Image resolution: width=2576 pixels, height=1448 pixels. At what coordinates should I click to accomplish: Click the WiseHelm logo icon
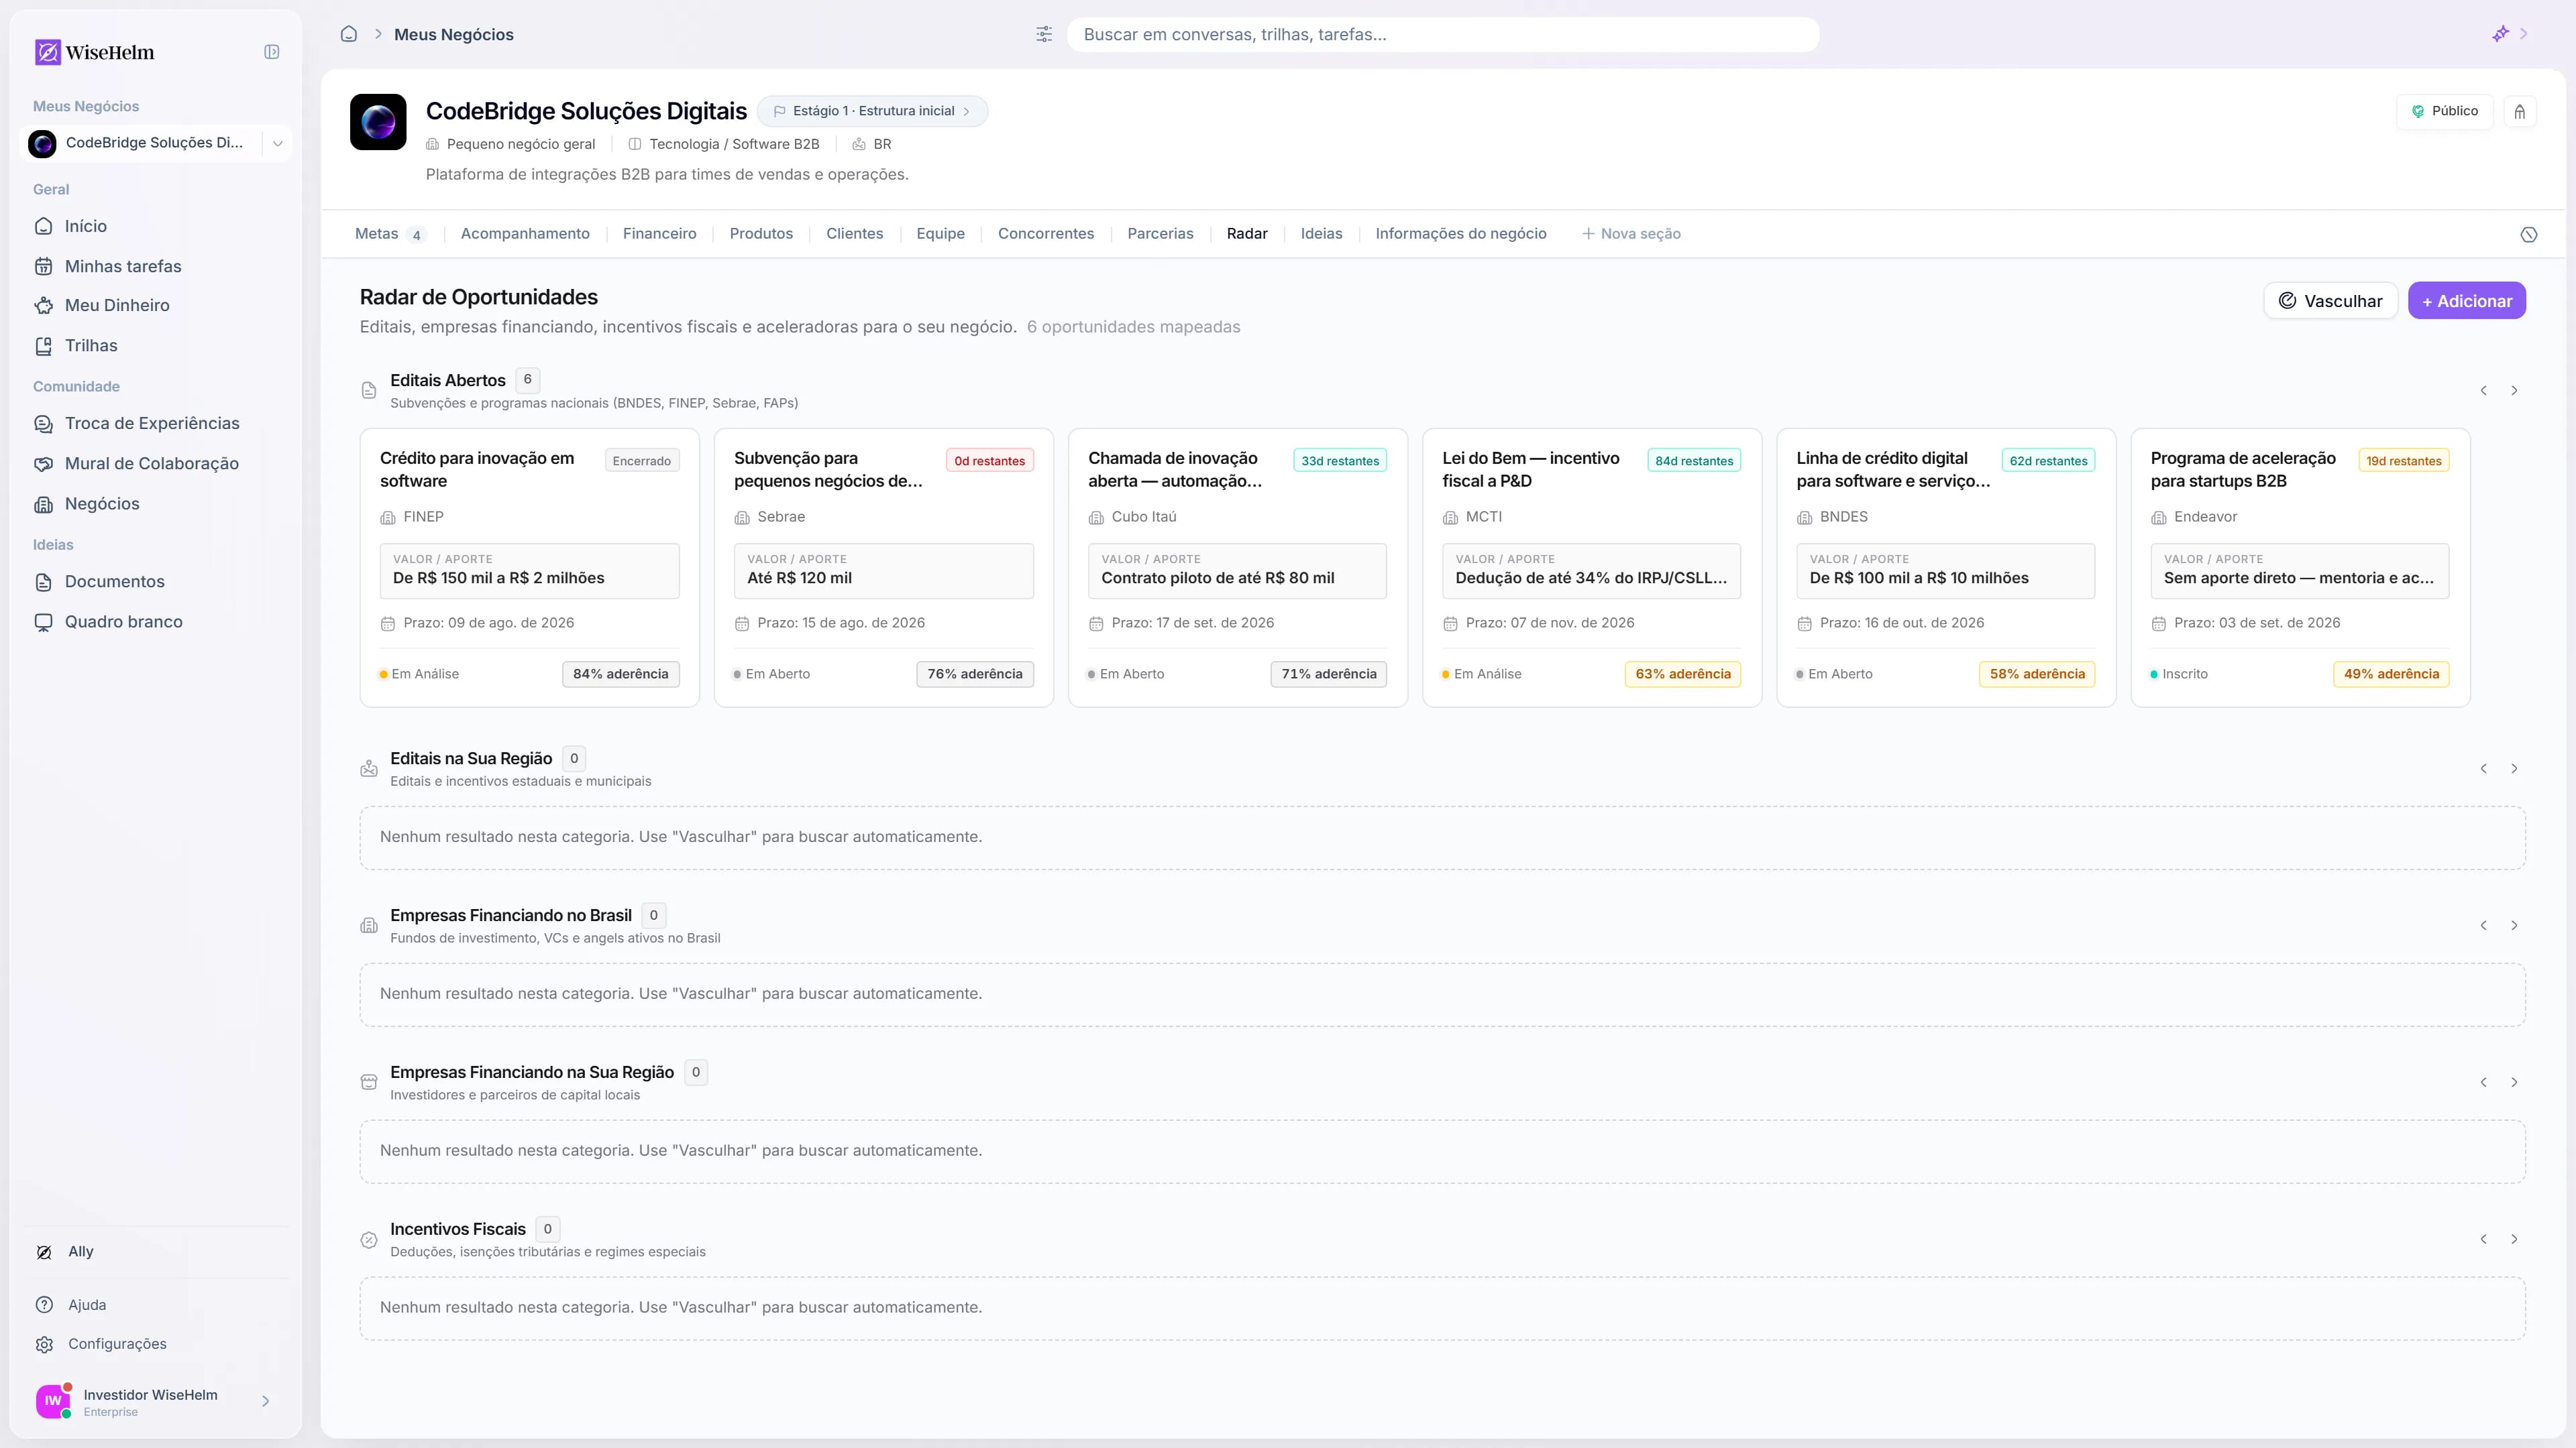point(47,52)
